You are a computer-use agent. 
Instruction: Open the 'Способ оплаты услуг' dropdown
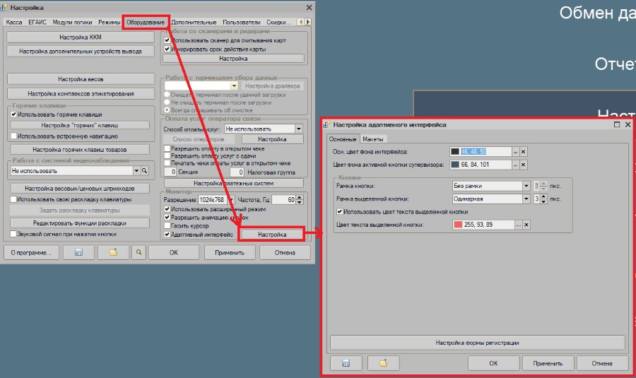tap(299, 129)
